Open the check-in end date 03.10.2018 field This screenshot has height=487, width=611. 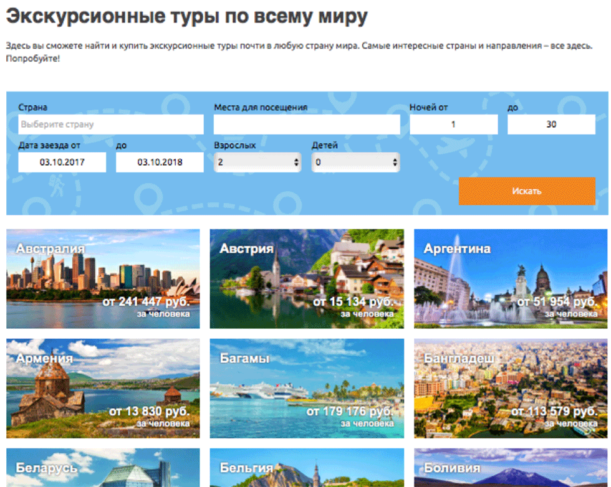[x=160, y=163]
